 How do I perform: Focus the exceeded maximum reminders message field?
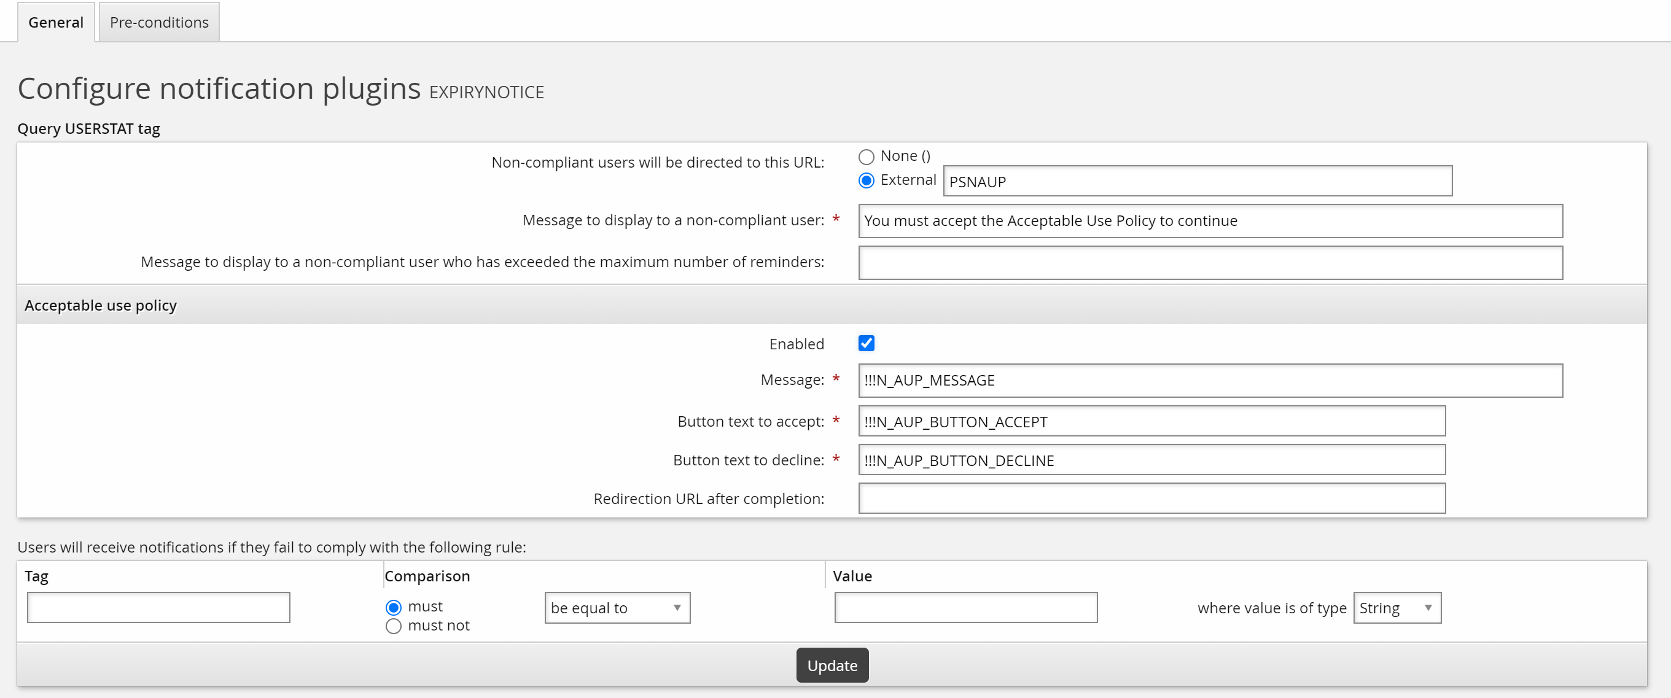coord(1210,262)
